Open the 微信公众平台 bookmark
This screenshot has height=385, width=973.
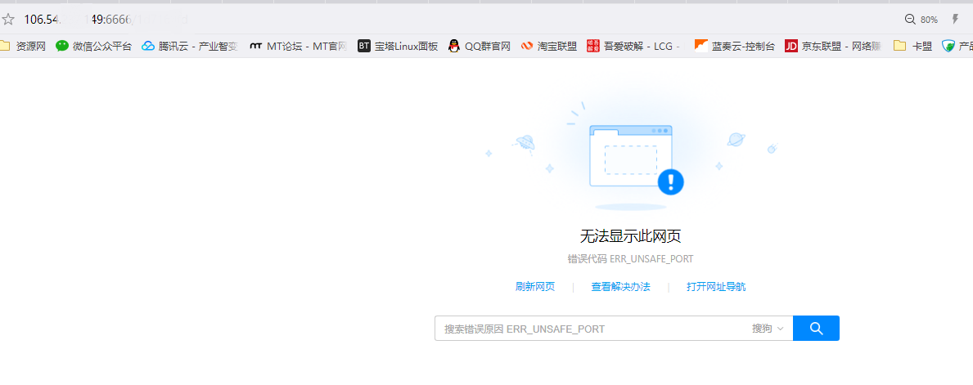94,46
